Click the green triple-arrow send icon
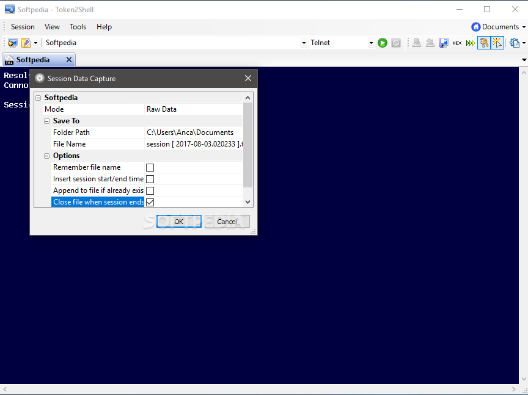528x395 pixels. (471, 43)
